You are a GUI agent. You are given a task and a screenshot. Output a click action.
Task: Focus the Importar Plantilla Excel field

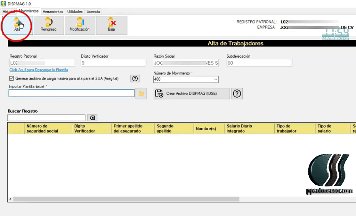[71, 93]
